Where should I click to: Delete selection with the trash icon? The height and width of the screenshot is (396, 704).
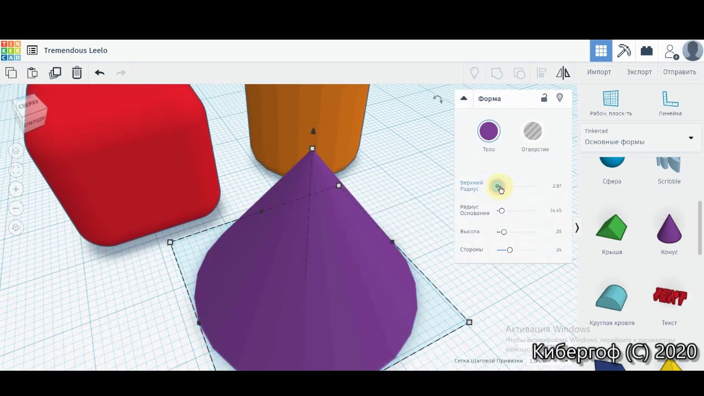[77, 73]
